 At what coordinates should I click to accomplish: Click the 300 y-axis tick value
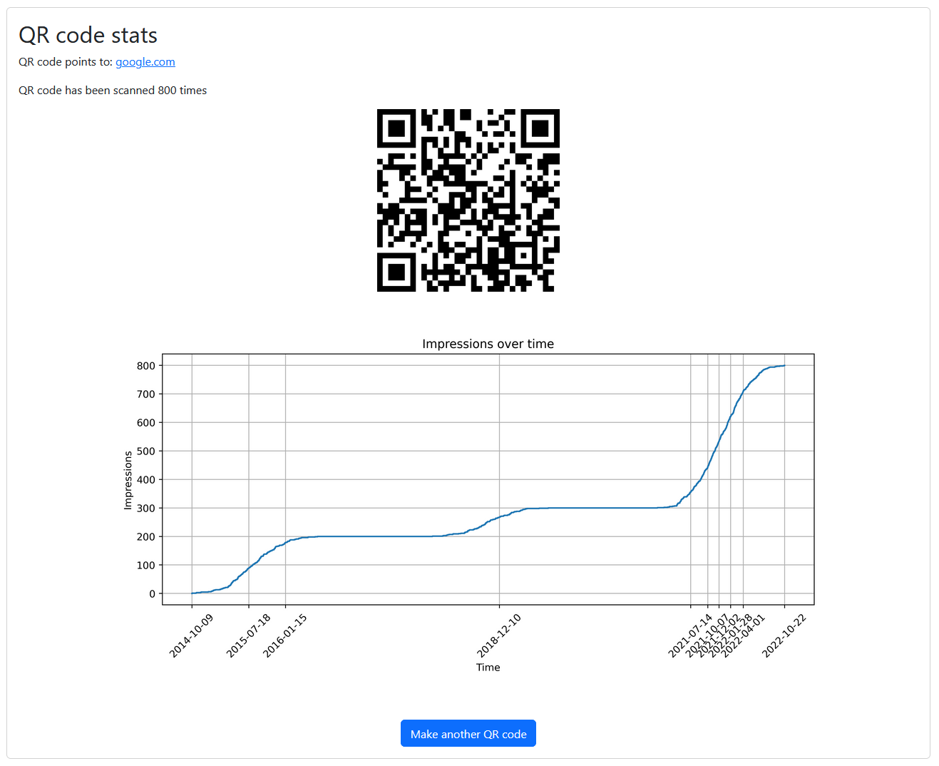pyautogui.click(x=146, y=509)
